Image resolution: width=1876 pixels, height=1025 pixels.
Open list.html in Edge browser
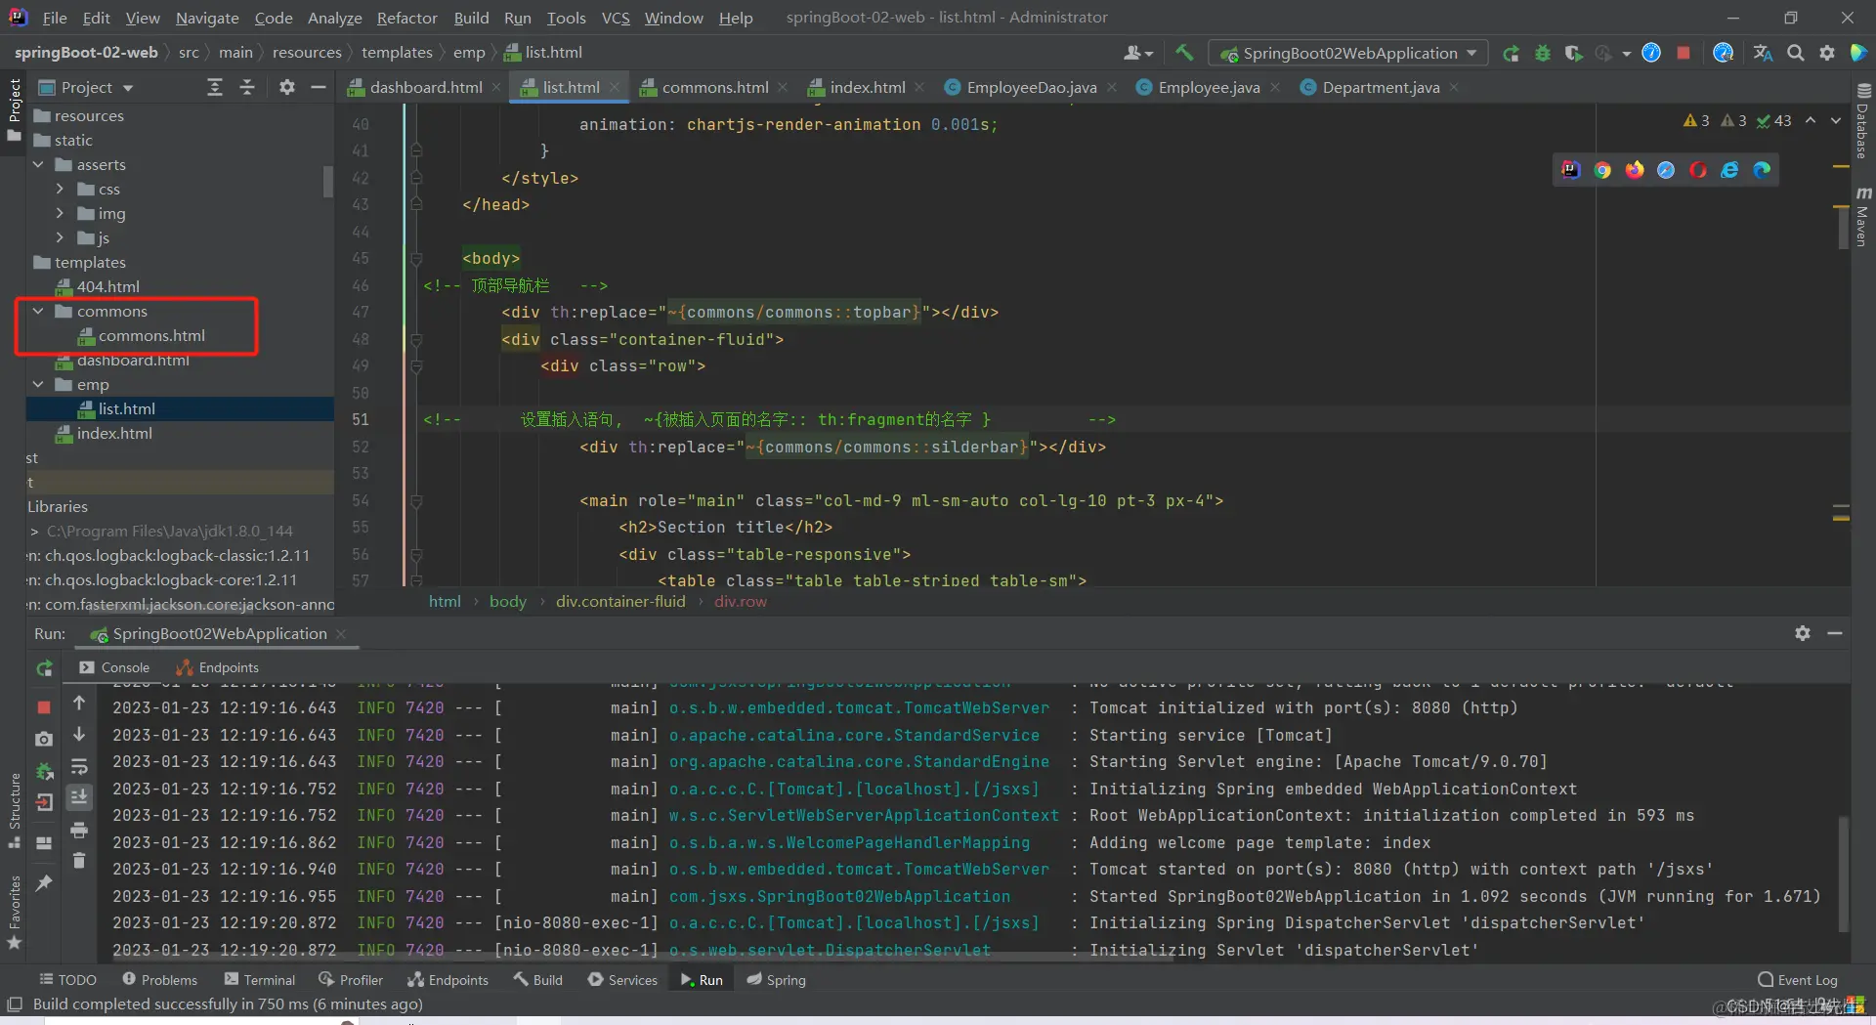pos(1762,170)
